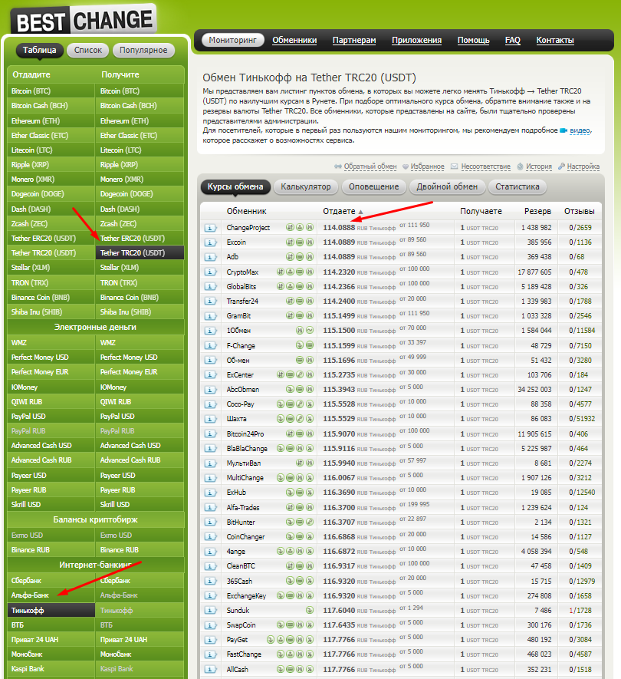
Task: Open the Двойной обмен tab
Action: pos(447,186)
